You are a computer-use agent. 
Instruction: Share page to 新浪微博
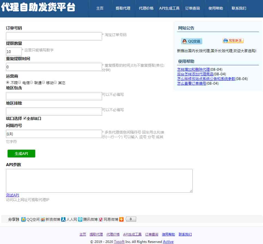[x=43, y=219]
